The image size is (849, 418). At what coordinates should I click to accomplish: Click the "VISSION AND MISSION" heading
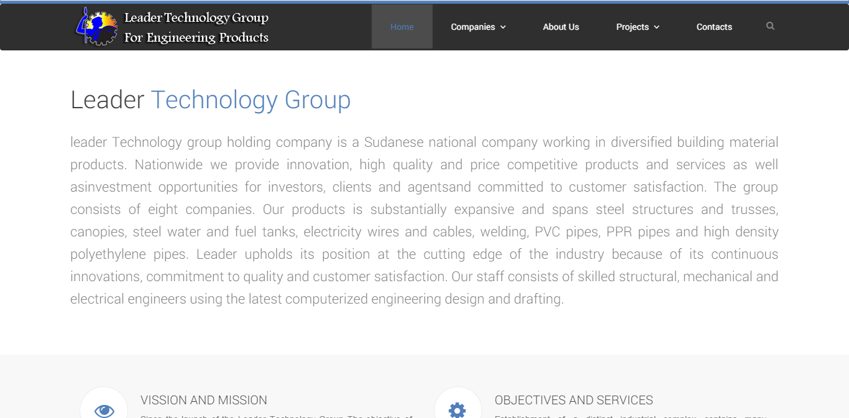tap(204, 400)
